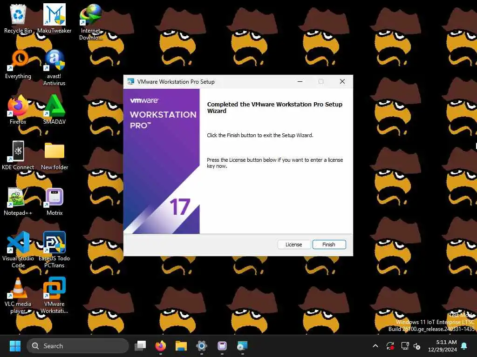Close the VMware Workstation Pro Setup window
The width and height of the screenshot is (477, 357).
pos(342,81)
